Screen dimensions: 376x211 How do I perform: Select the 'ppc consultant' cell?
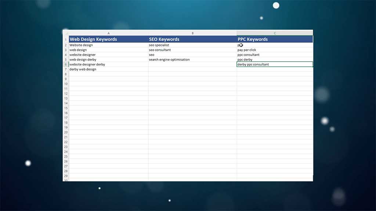(x=275, y=55)
